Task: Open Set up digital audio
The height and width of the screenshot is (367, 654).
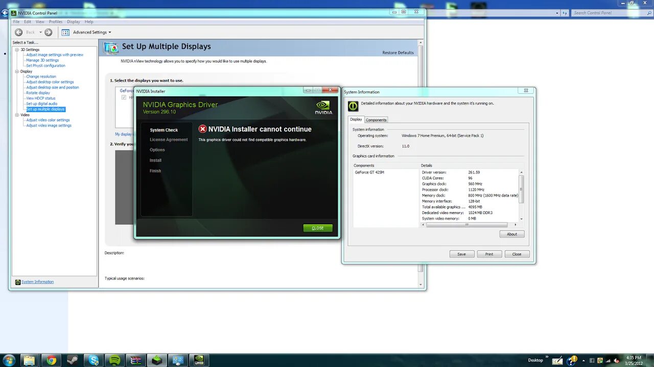Action: tap(42, 103)
